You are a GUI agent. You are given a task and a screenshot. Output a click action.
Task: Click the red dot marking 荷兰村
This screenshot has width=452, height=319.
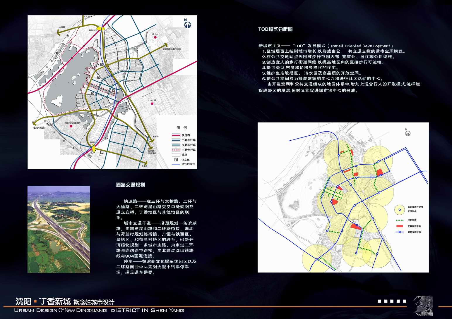(x=155, y=37)
